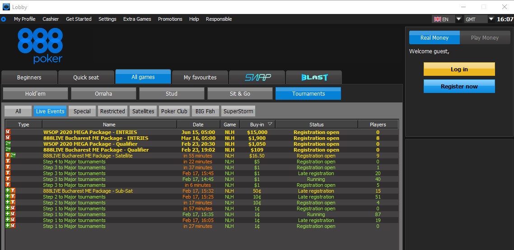Click the green plus icon for Step 2 dated Feb 17, 15:25
The height and width of the screenshot is (250, 514).
tap(8, 197)
